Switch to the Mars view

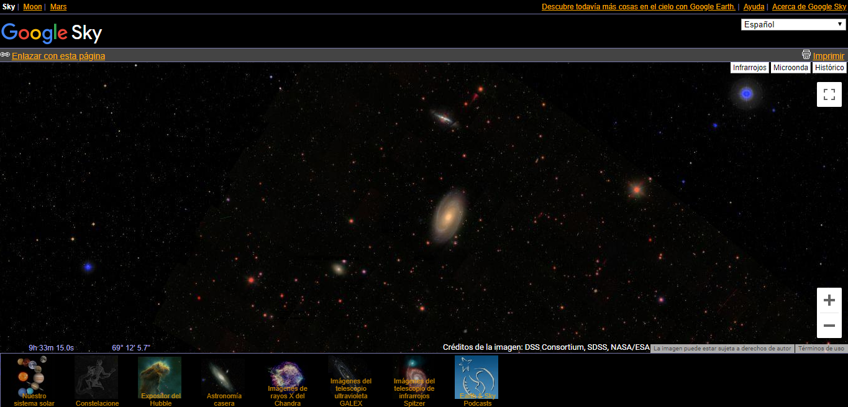(x=58, y=7)
